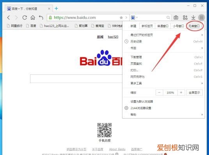Click the arrow after the star in address bar

click(x=126, y=18)
